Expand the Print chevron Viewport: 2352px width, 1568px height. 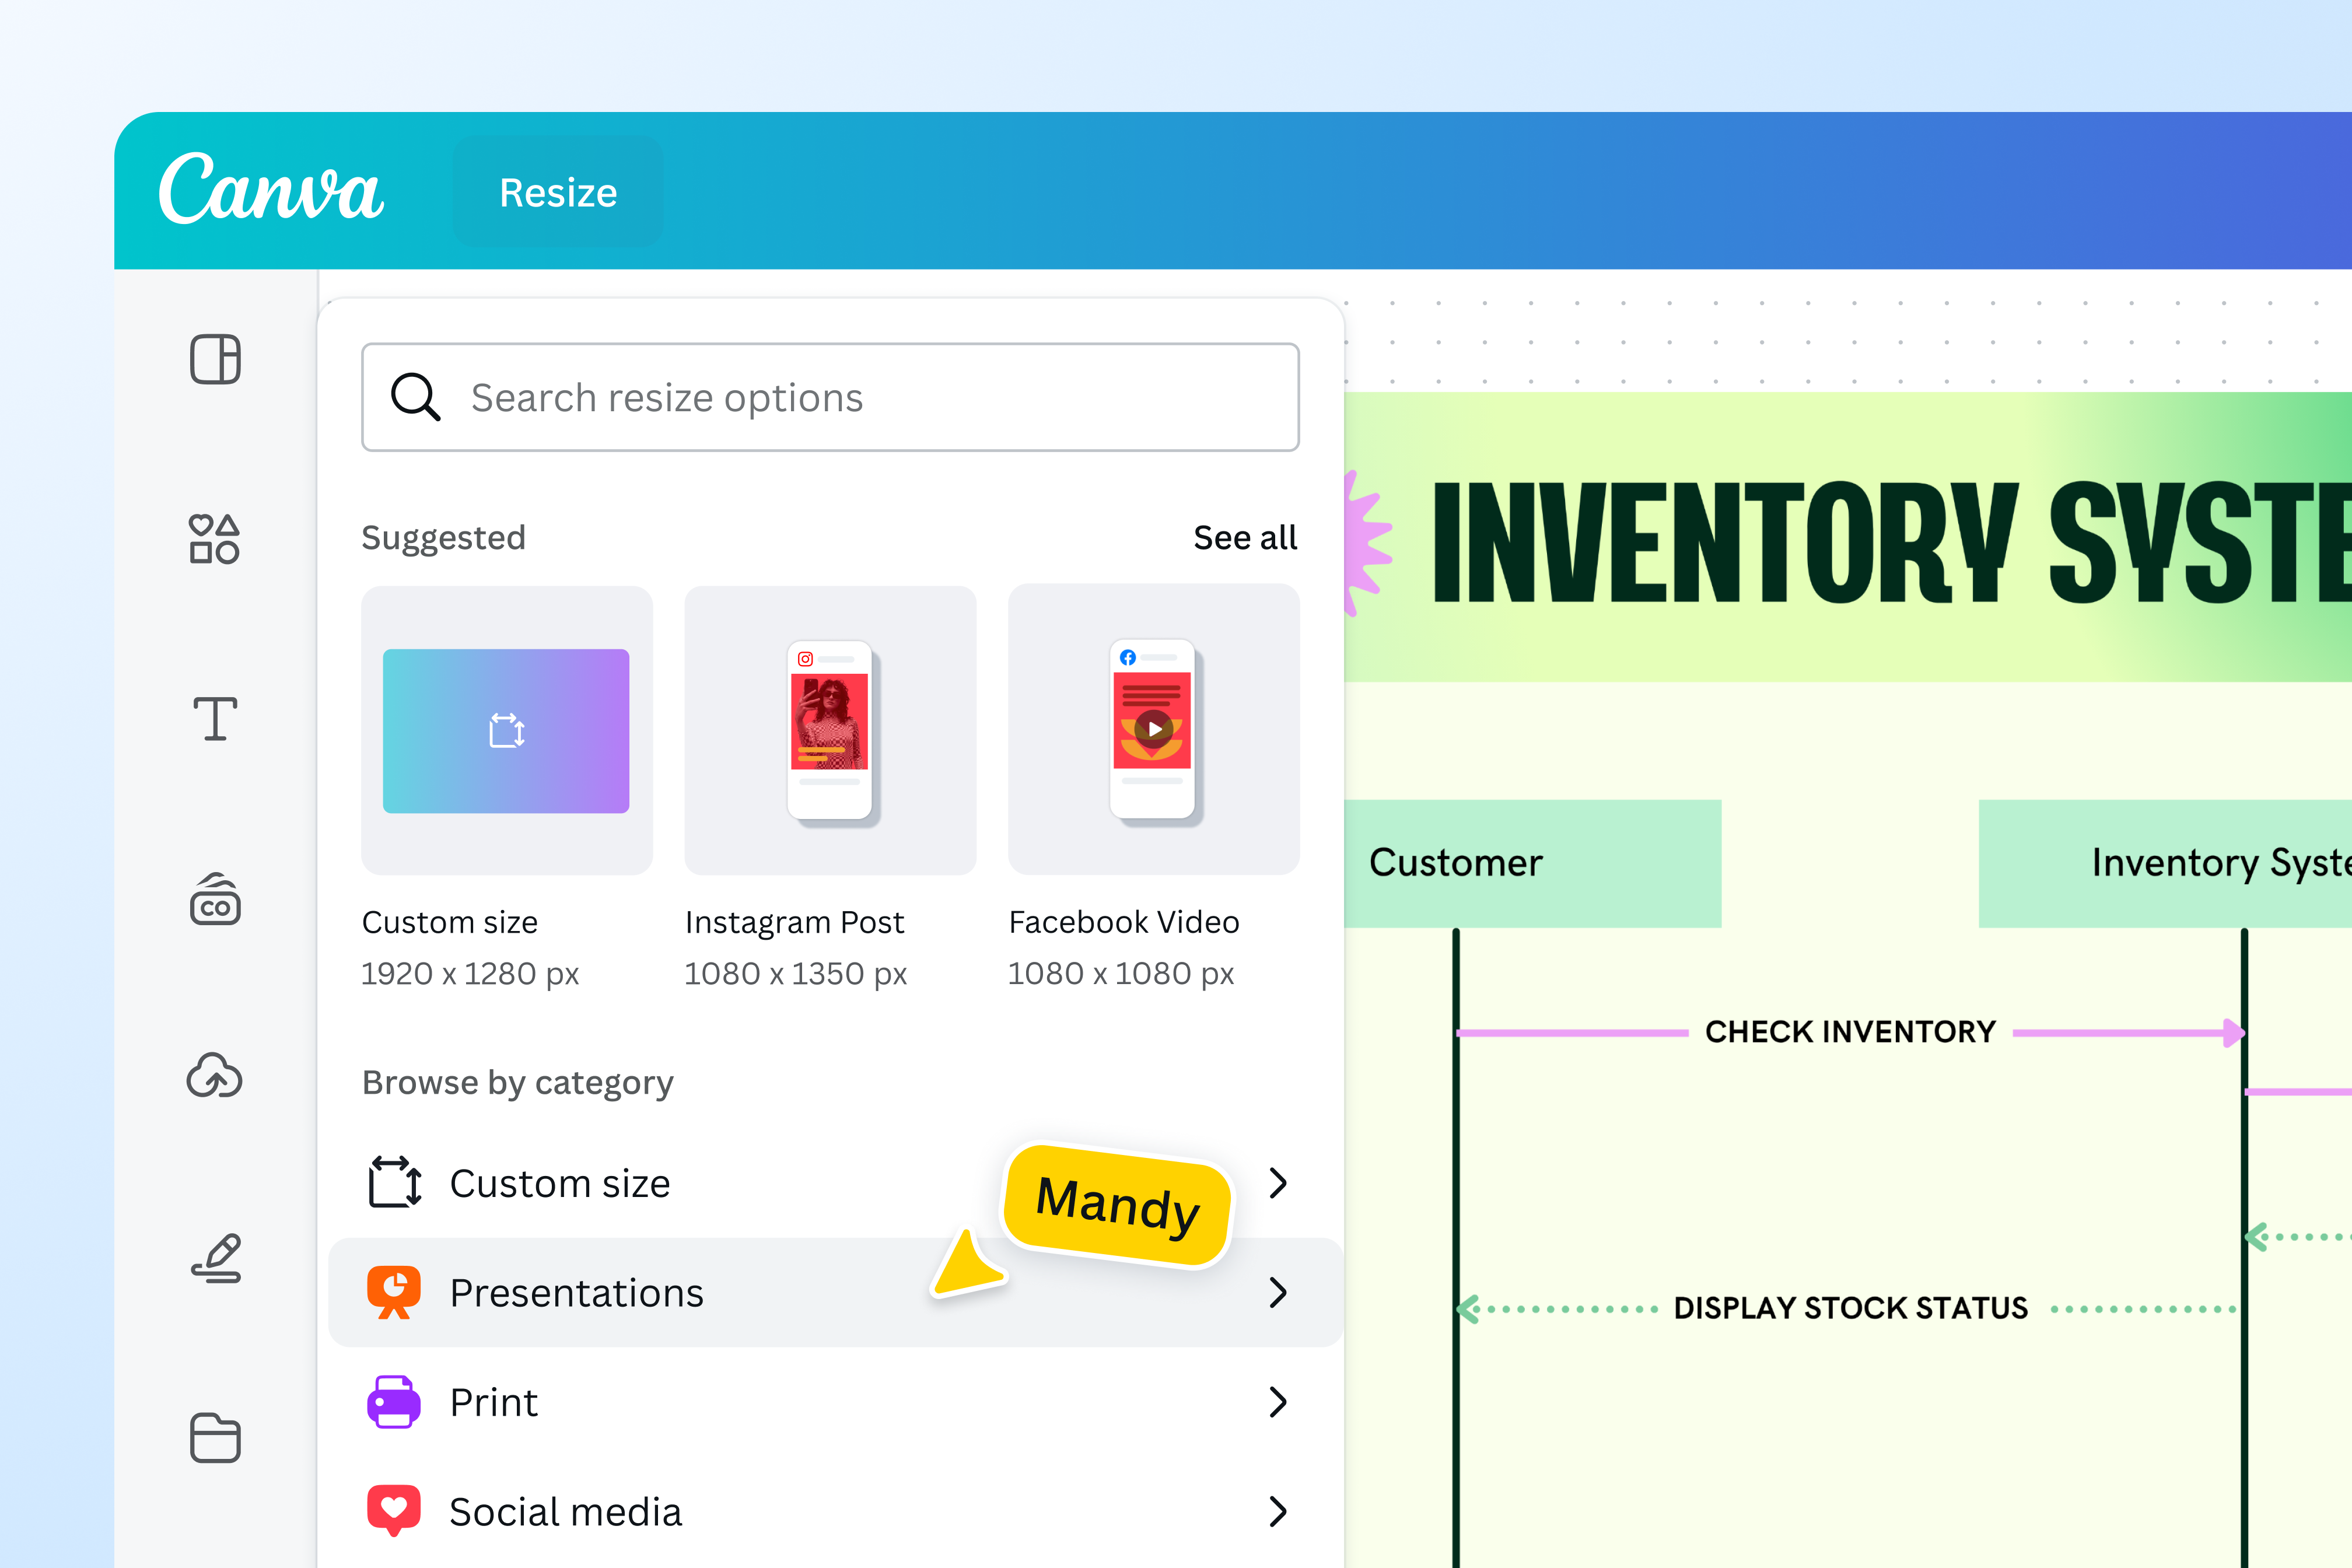point(1278,1402)
